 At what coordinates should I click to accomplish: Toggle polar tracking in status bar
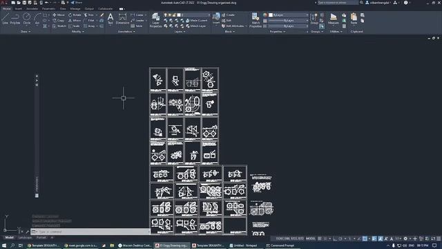point(340,239)
